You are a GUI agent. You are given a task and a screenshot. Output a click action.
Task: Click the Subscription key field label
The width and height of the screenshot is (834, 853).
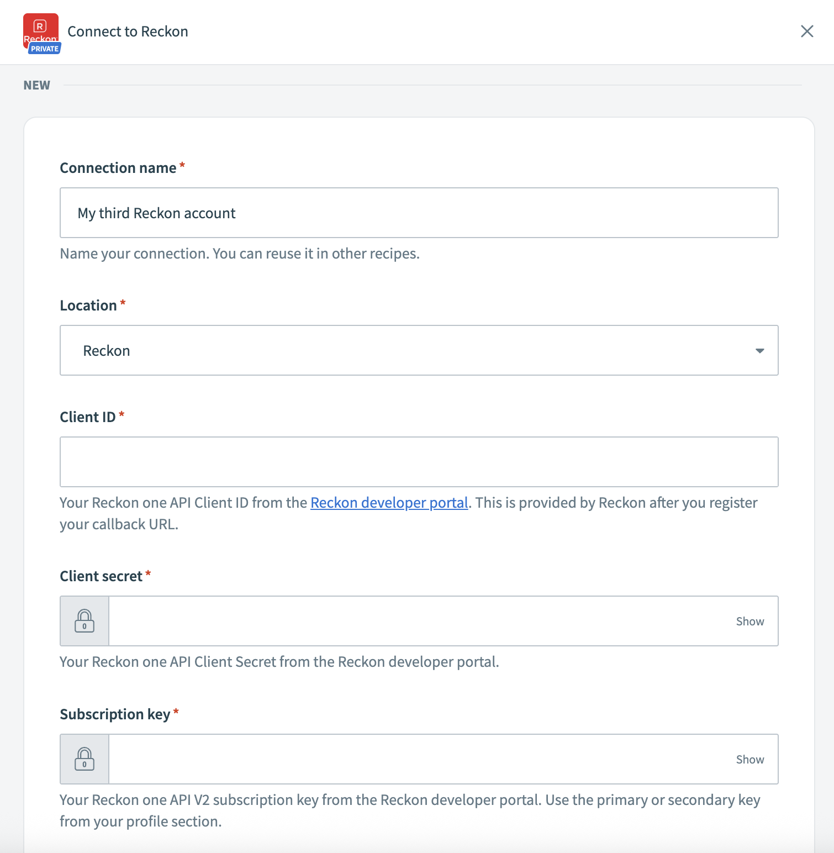tap(115, 714)
